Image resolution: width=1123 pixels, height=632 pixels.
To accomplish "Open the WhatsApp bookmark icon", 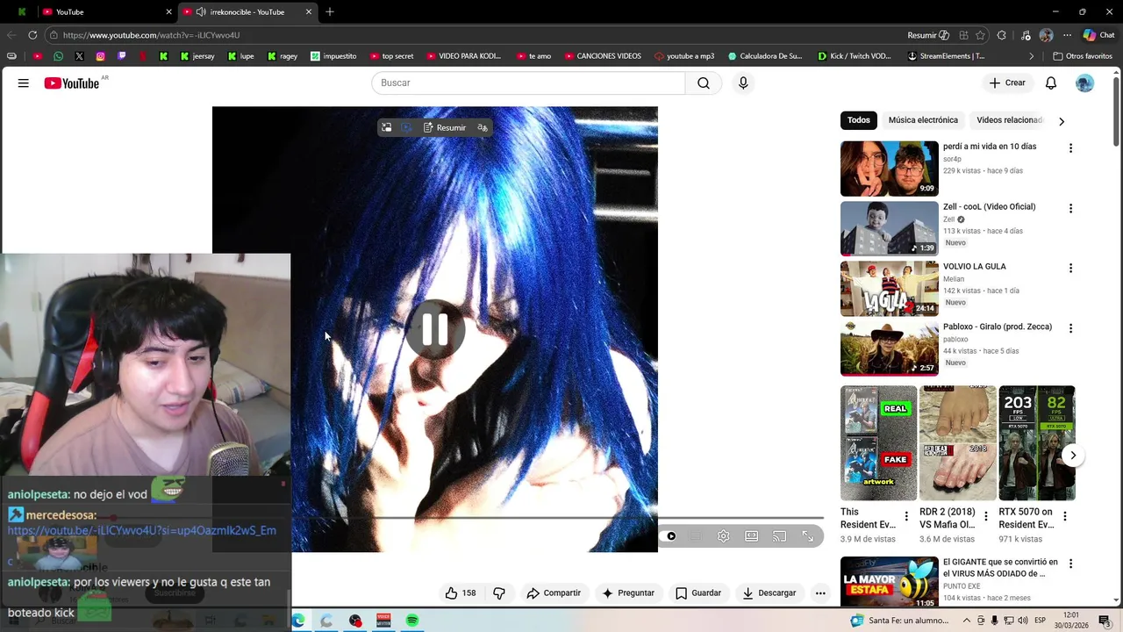I will point(58,56).
